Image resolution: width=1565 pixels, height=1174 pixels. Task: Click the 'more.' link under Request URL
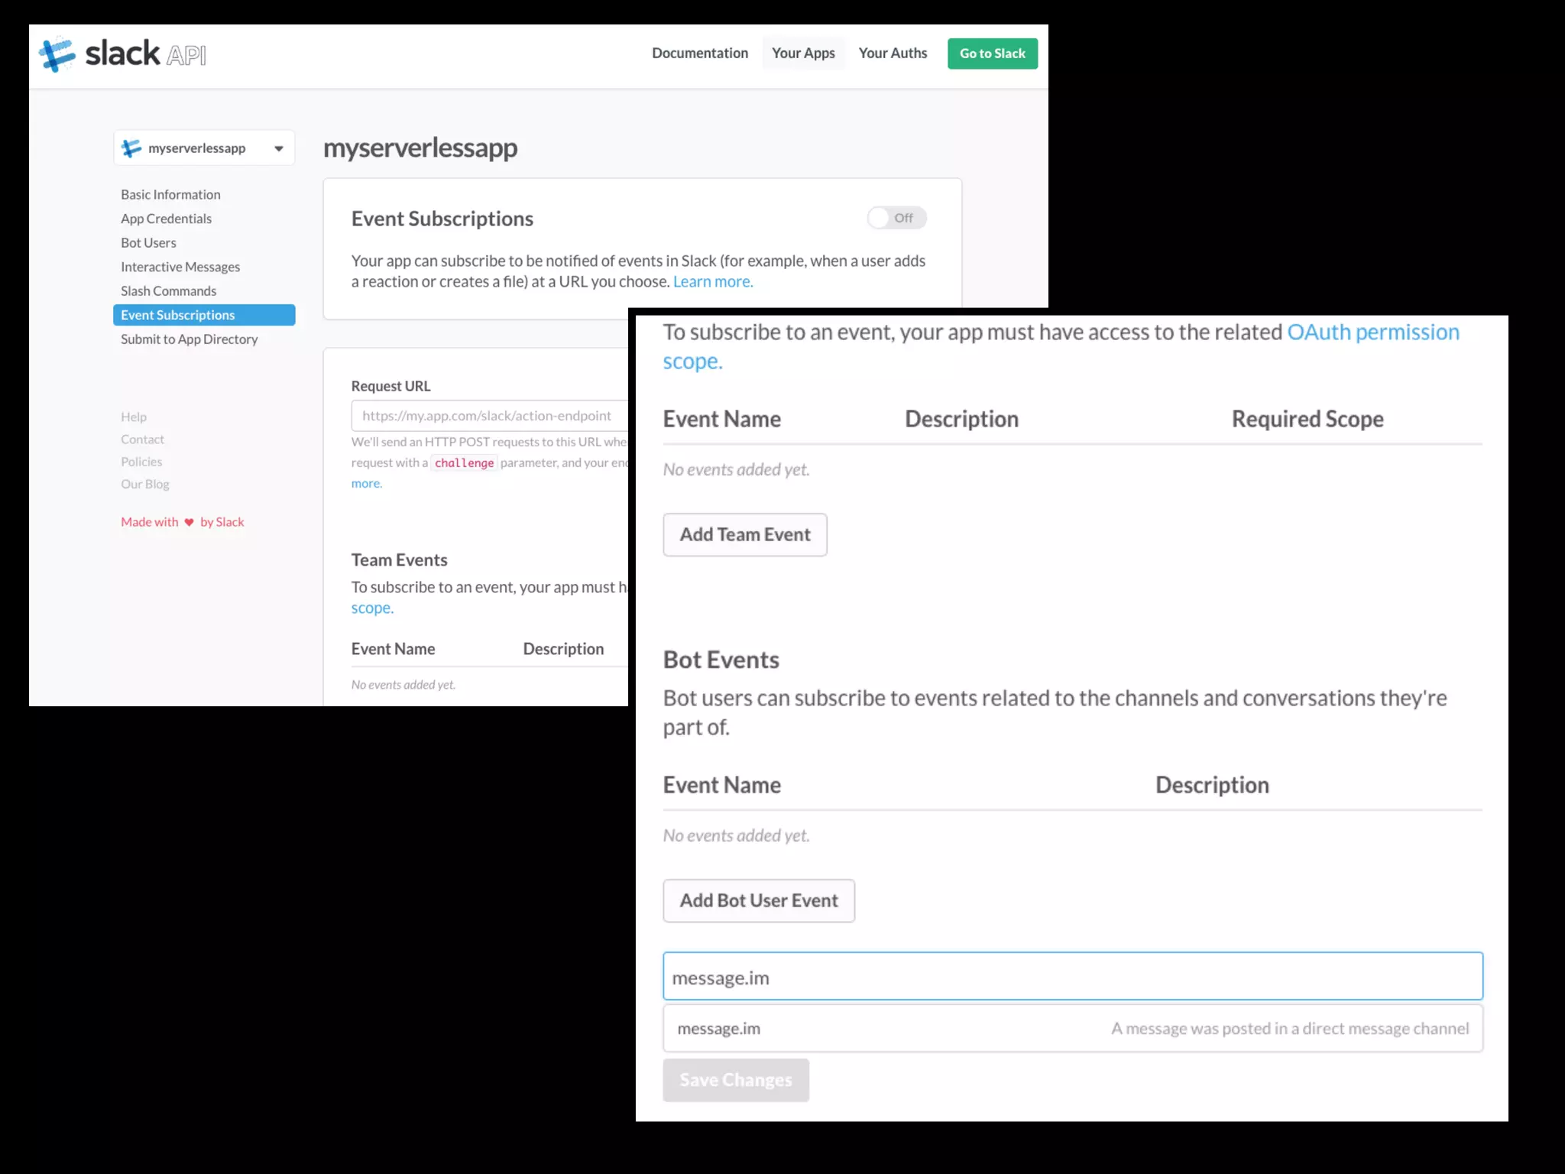(x=367, y=483)
